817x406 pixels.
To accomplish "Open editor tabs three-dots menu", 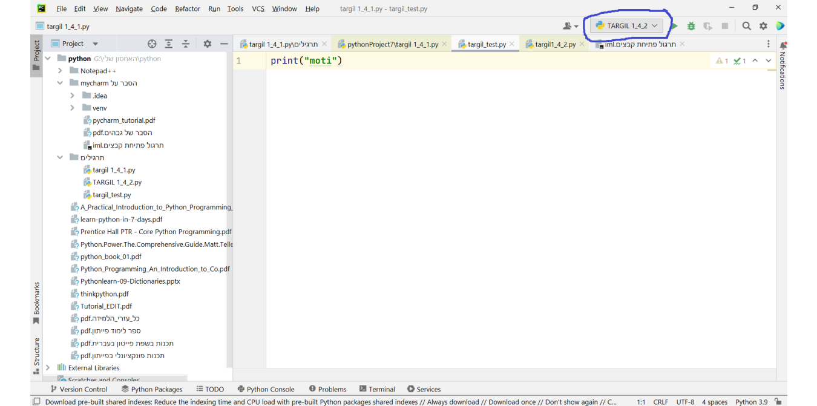I will [769, 44].
